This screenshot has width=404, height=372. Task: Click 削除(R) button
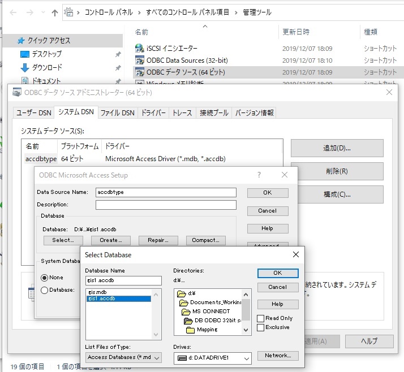[337, 171]
